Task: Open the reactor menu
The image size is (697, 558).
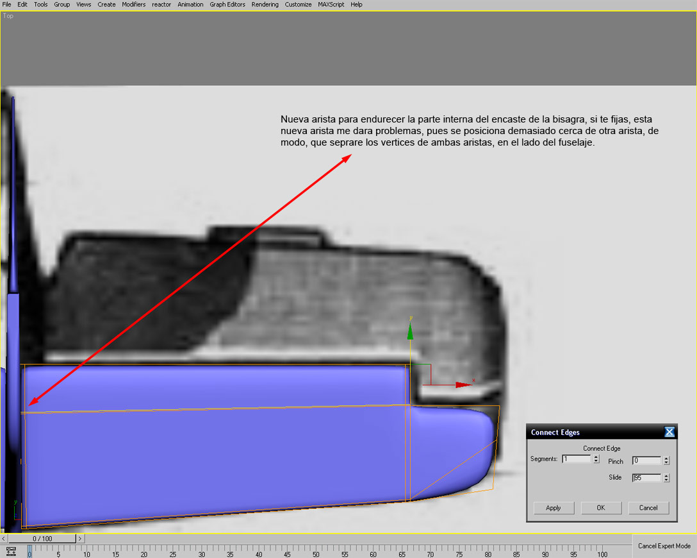Action: coord(161,4)
